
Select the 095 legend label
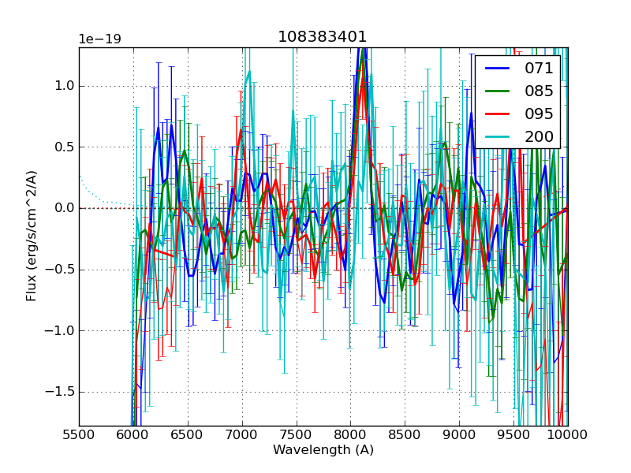(x=539, y=114)
